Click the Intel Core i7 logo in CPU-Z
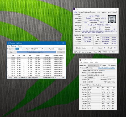 [x=112, y=19]
